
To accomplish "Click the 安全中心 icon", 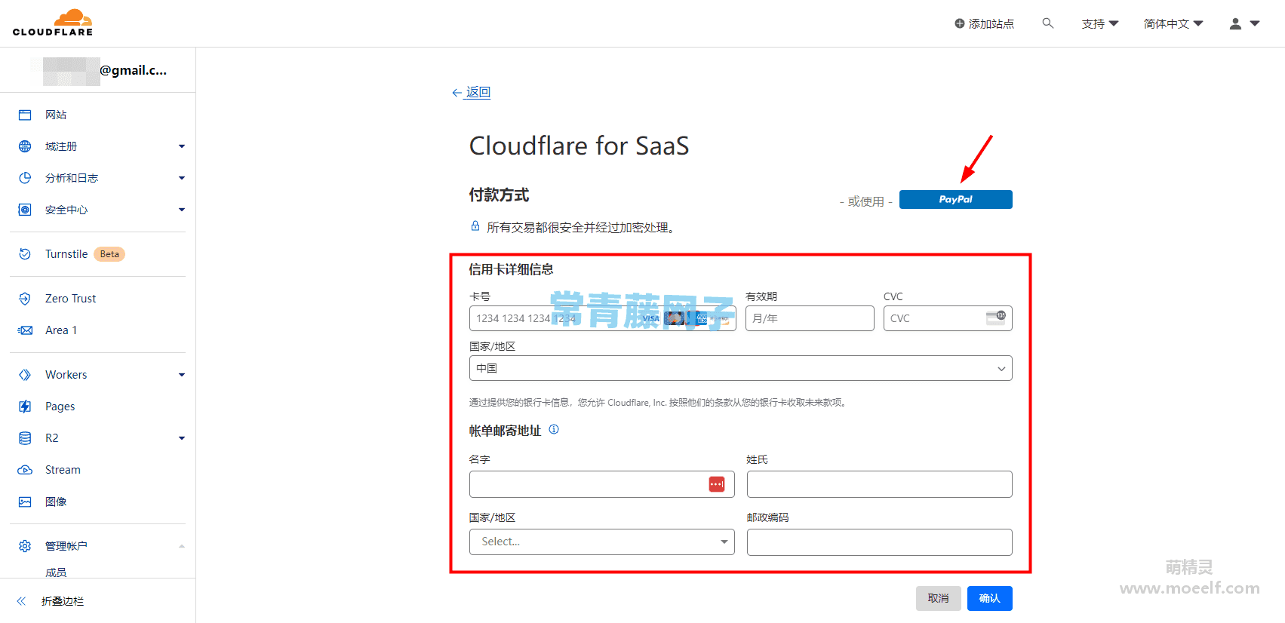I will (25, 210).
